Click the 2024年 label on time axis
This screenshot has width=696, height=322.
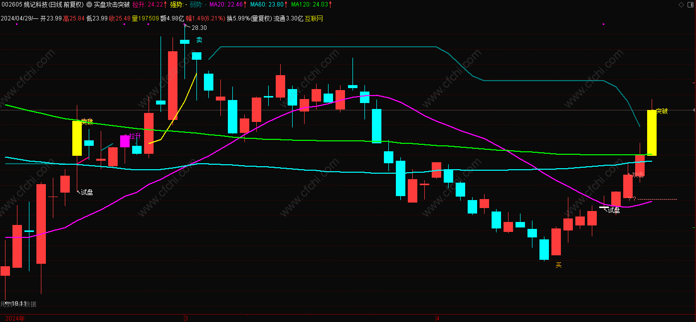(x=14, y=318)
